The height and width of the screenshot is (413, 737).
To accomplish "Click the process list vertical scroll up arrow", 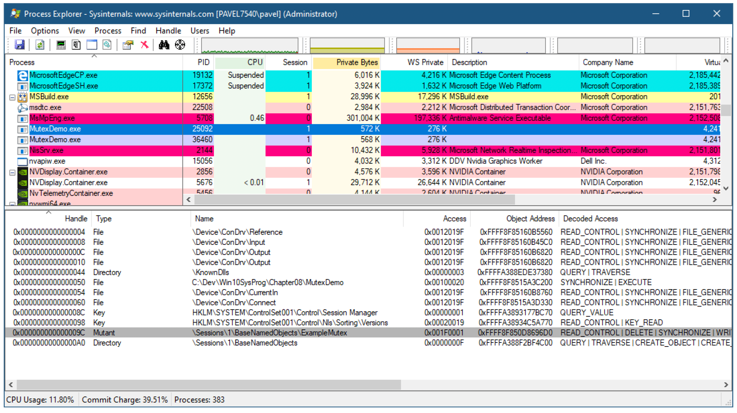I will pyautogui.click(x=726, y=61).
